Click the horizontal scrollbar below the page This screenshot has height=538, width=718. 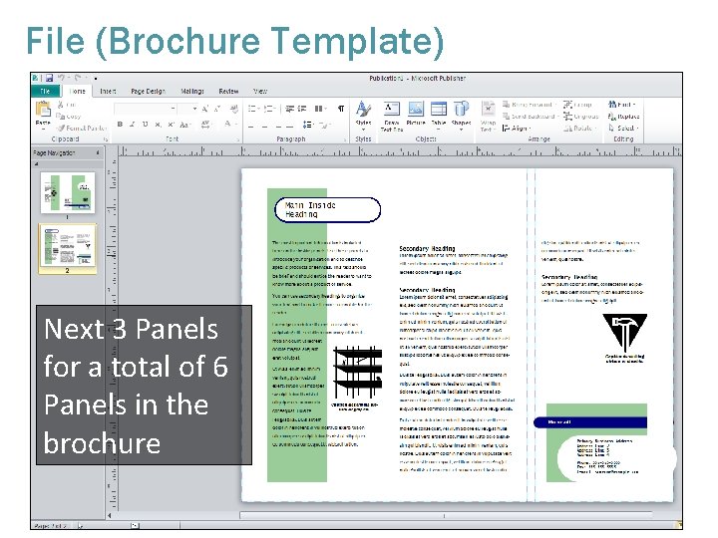[x=446, y=516]
